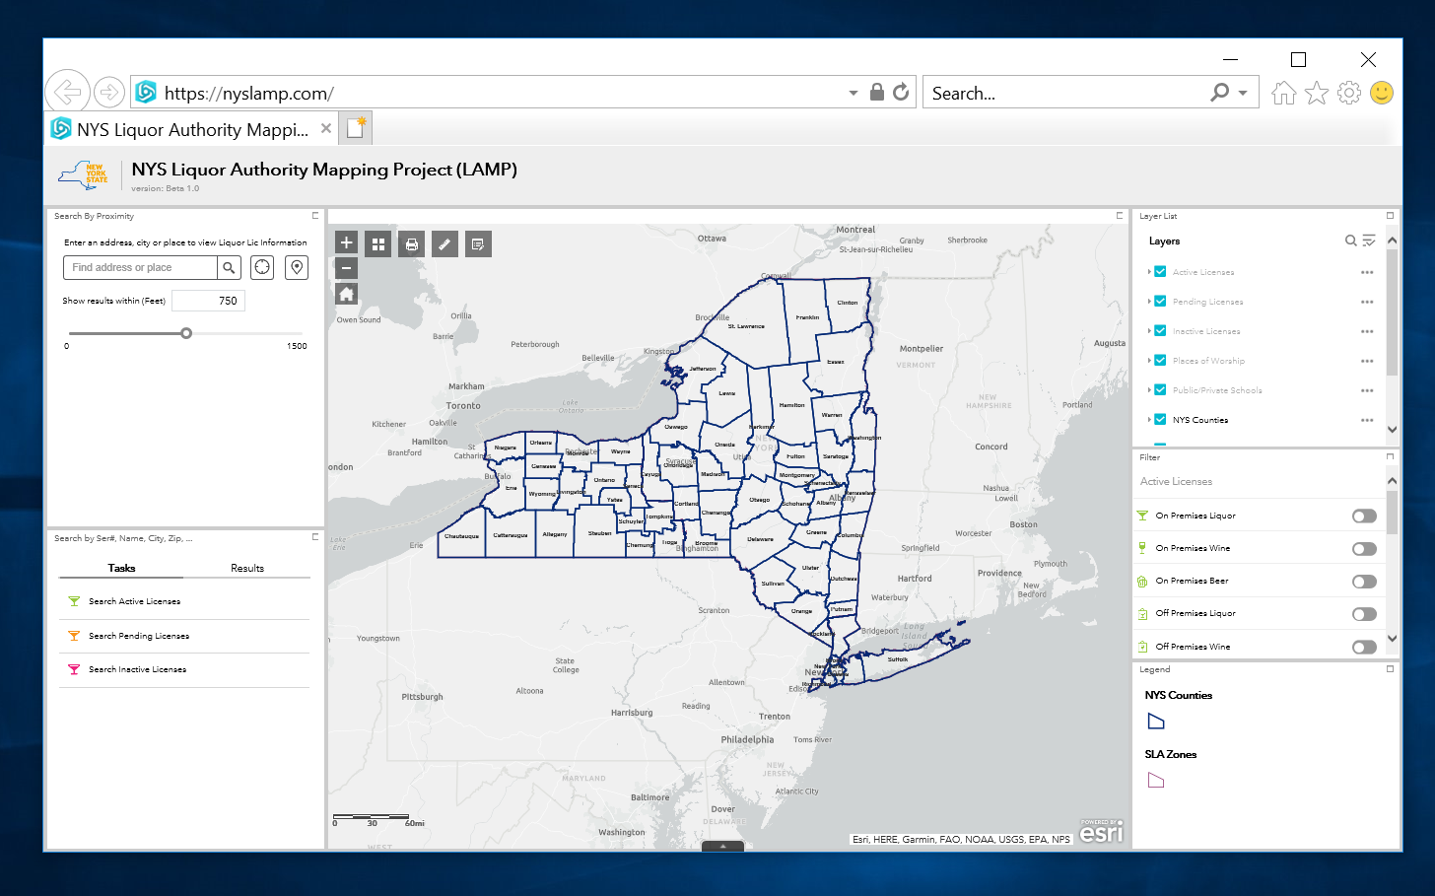The width and height of the screenshot is (1435, 896).
Task: Open more options for Active Licenses layer
Action: 1367,272
